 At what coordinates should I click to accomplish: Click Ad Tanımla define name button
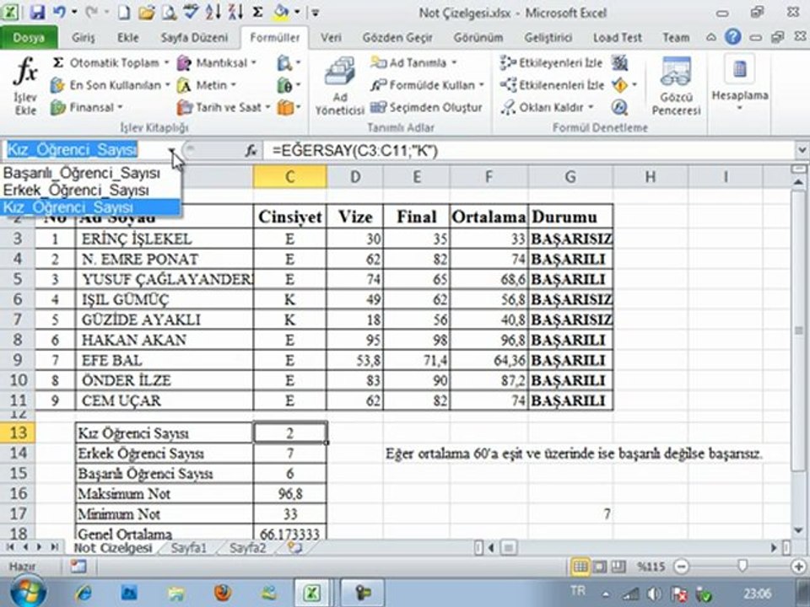pyautogui.click(x=413, y=63)
